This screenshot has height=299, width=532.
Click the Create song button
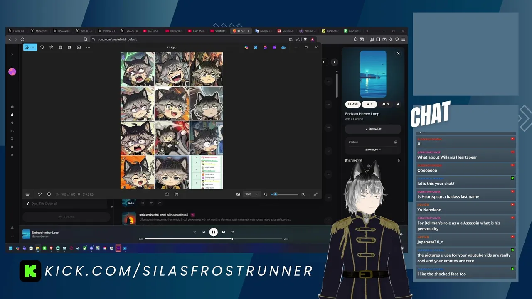66,217
